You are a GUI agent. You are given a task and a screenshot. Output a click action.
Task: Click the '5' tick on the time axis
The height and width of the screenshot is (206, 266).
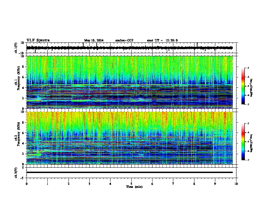pos(131,184)
